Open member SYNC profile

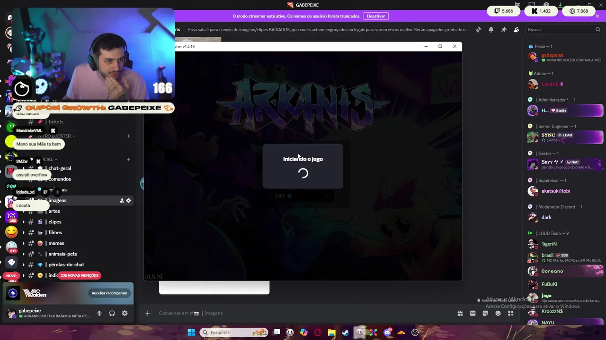tap(565, 137)
